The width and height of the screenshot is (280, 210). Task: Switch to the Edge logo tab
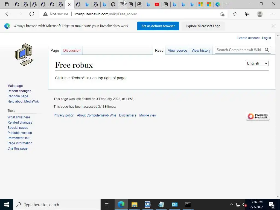pyautogui.click(x=217, y=4)
